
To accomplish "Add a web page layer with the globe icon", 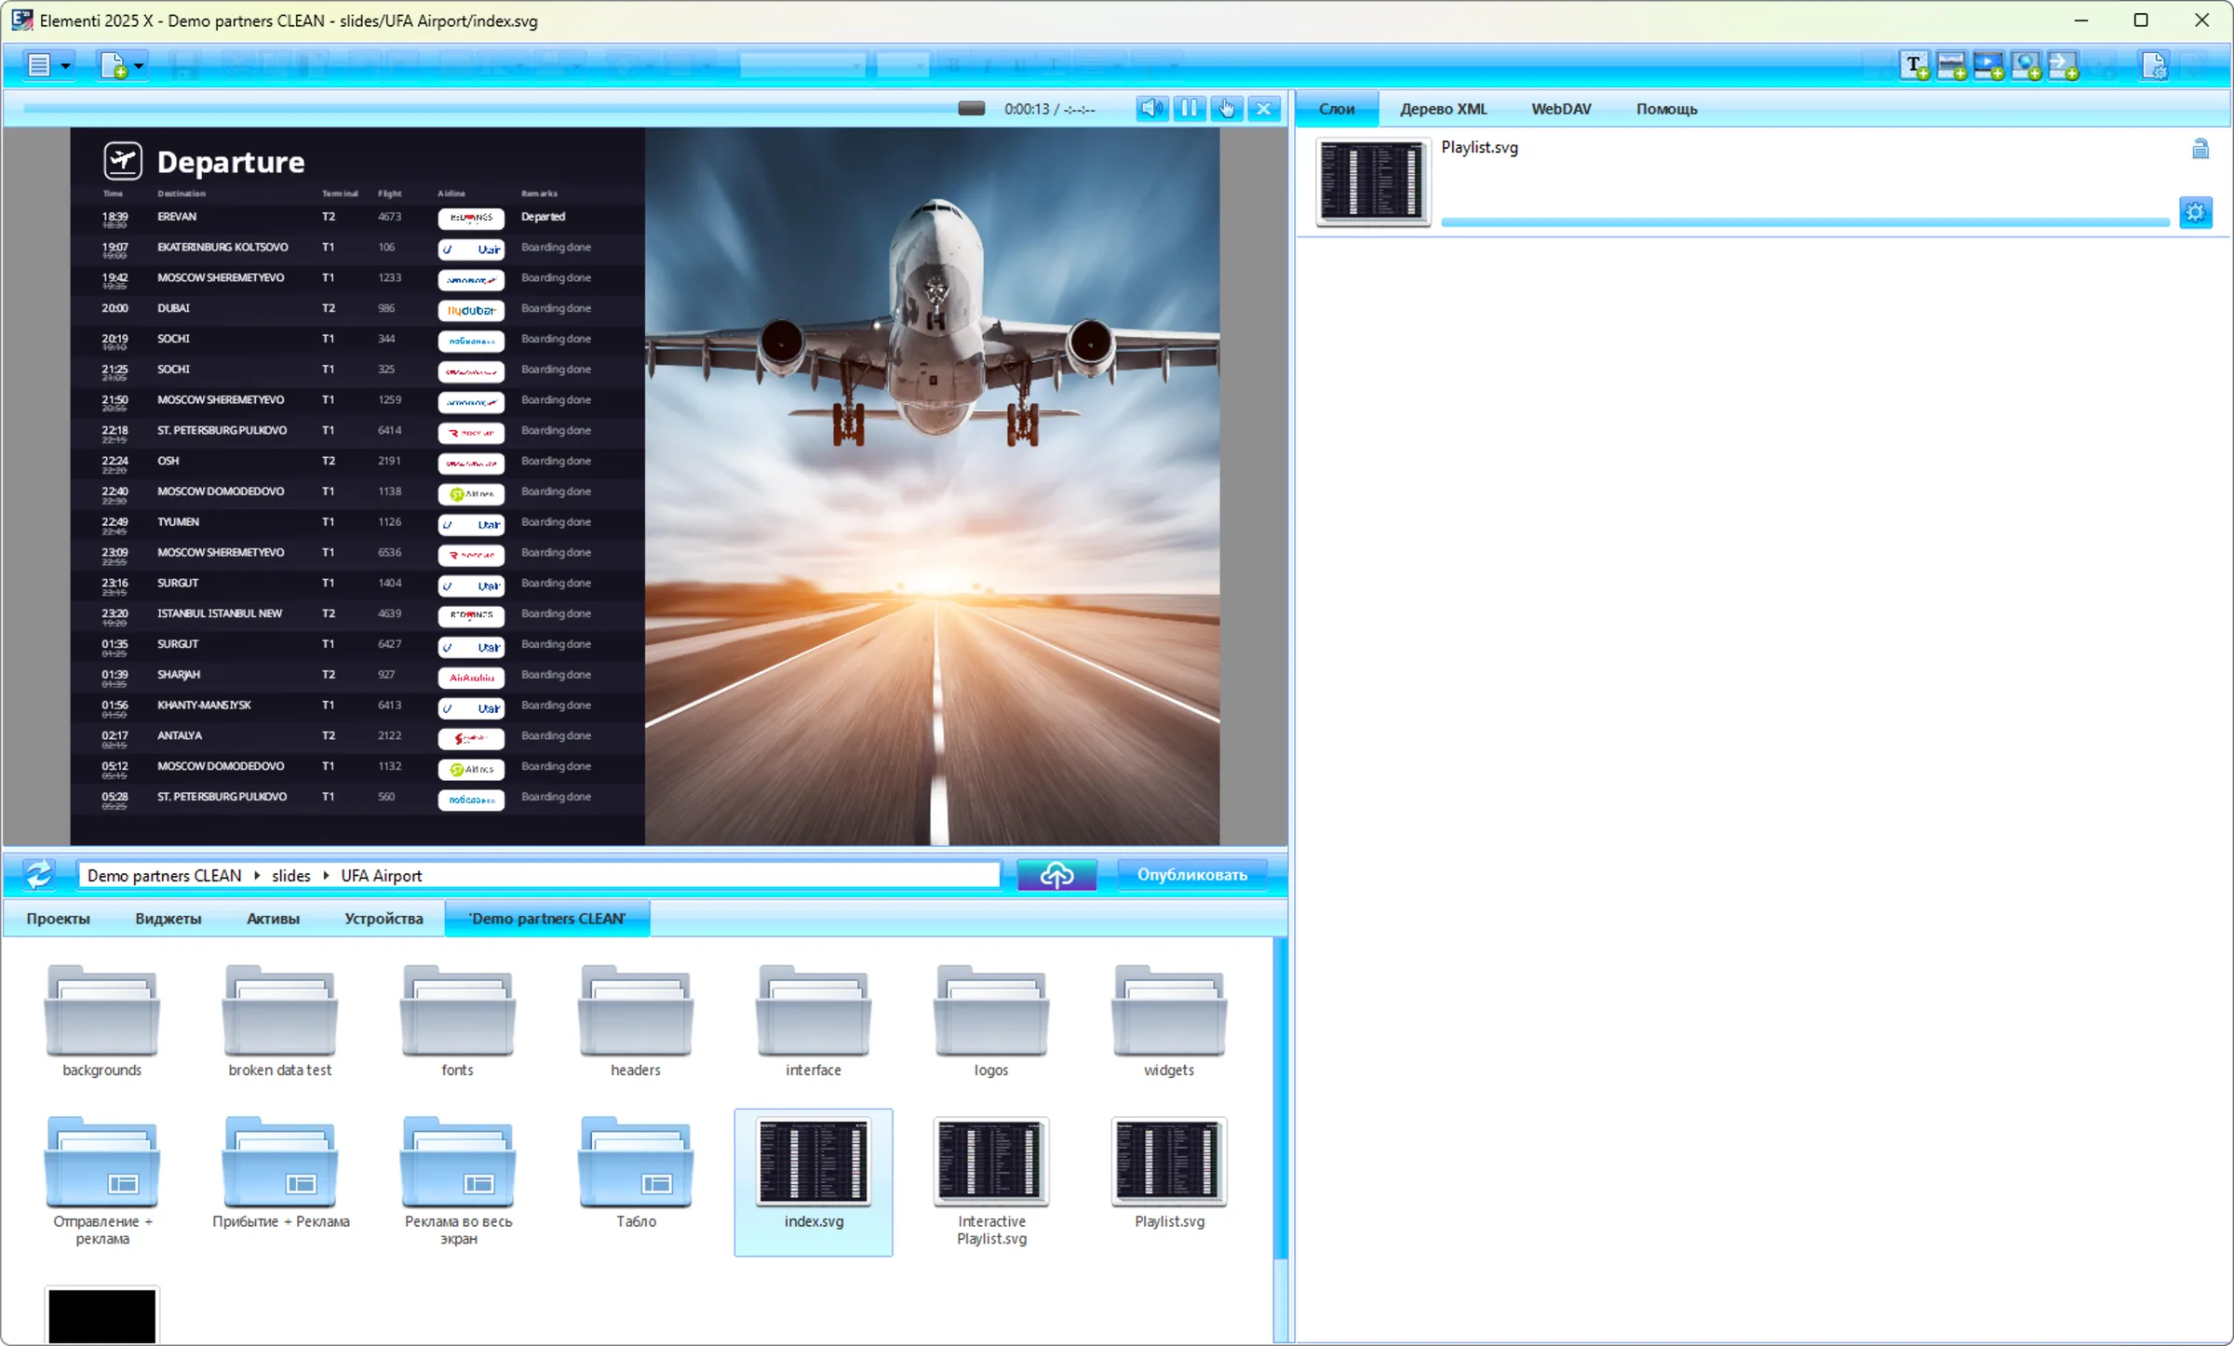I will pos(2026,66).
